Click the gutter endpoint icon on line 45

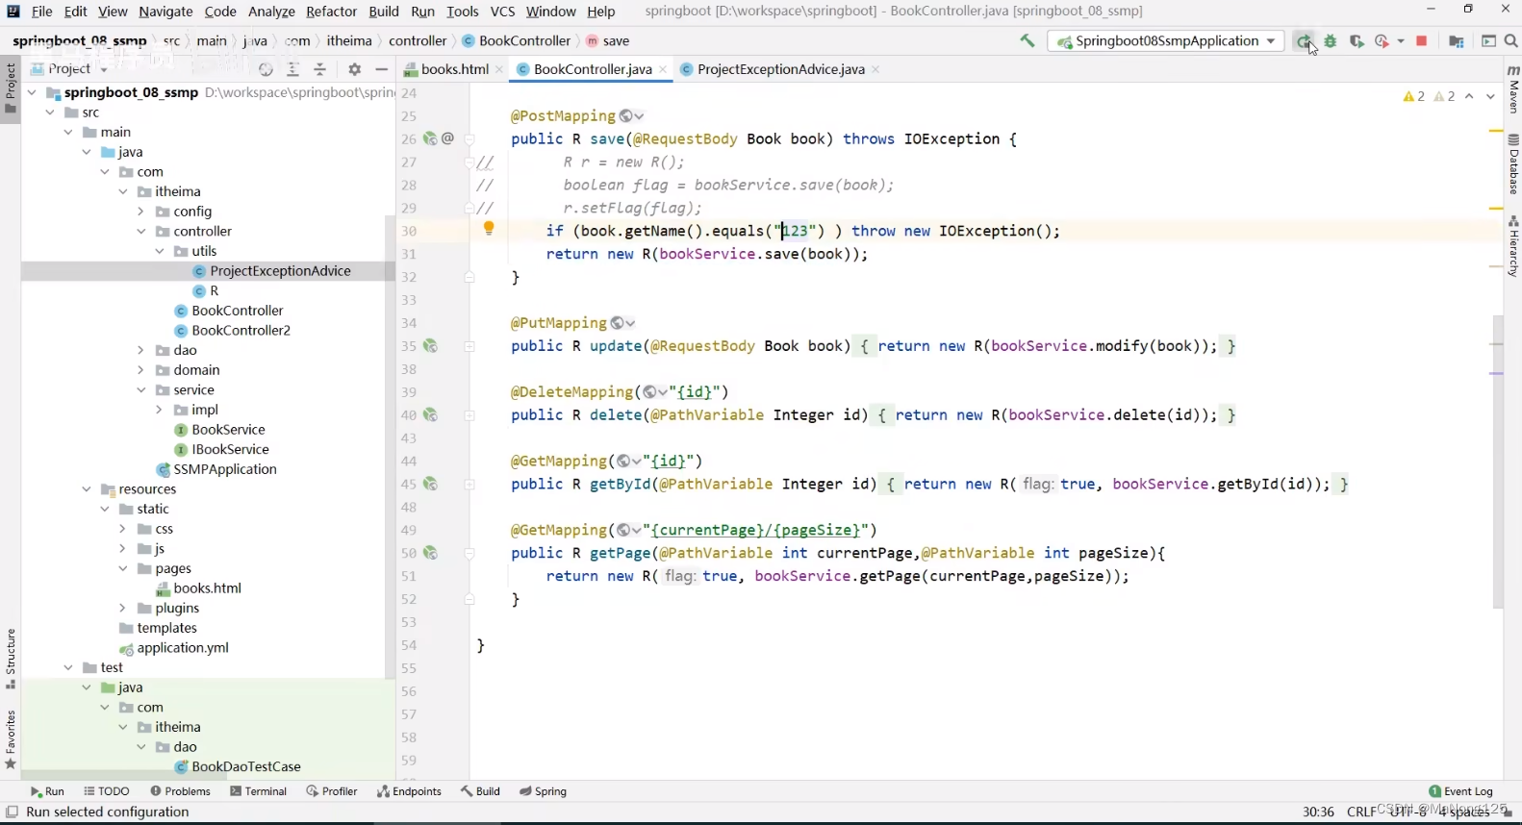point(430,484)
